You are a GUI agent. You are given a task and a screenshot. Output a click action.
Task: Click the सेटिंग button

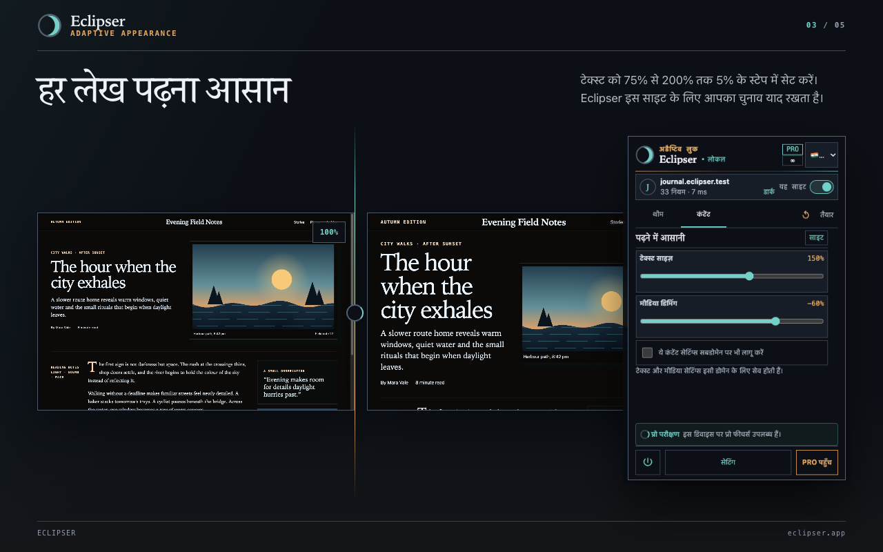728,462
